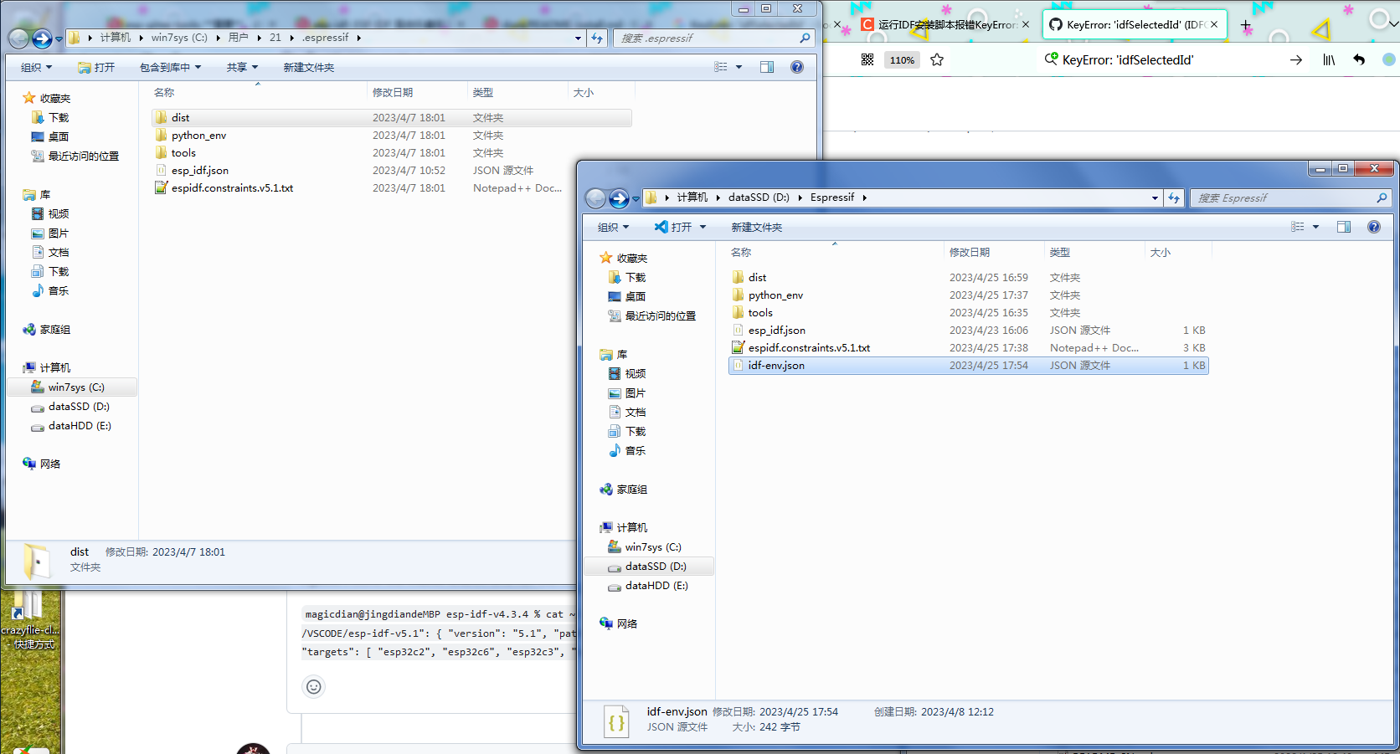Click emoji reaction smiley icon
The height and width of the screenshot is (754, 1400).
(x=314, y=687)
